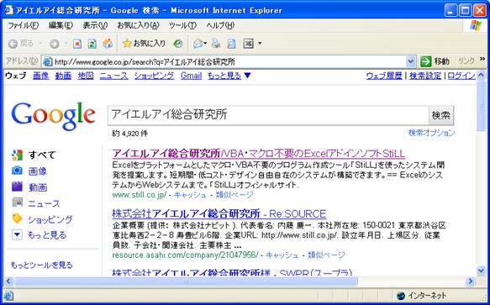This screenshot has width=490, height=305.
Task: Open 類似ページ link under resource.asahi.com result
Action: coord(326,255)
